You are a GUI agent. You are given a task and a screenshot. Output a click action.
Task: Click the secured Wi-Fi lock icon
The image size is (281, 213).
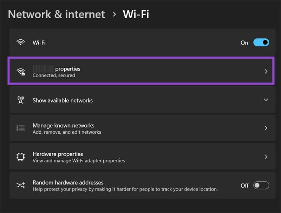[21, 72]
